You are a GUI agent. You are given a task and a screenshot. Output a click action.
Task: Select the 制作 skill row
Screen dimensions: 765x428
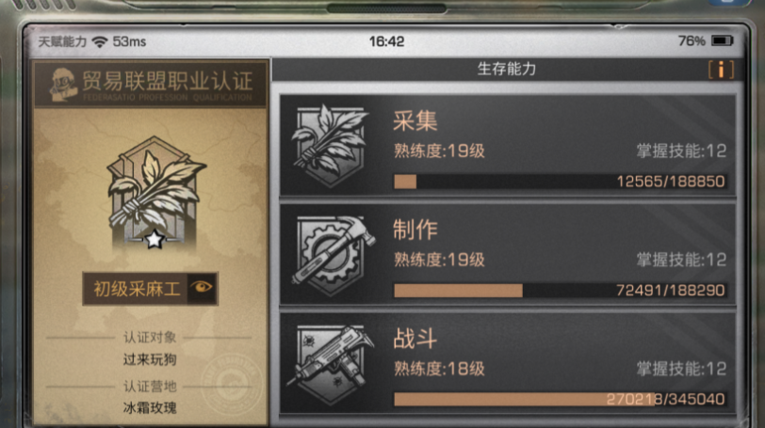point(508,255)
